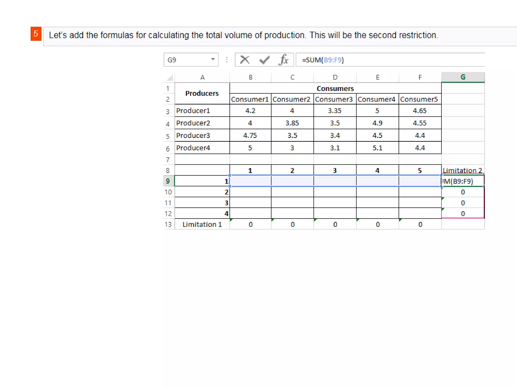
Task: Select the row 13 header
Action: (168, 224)
